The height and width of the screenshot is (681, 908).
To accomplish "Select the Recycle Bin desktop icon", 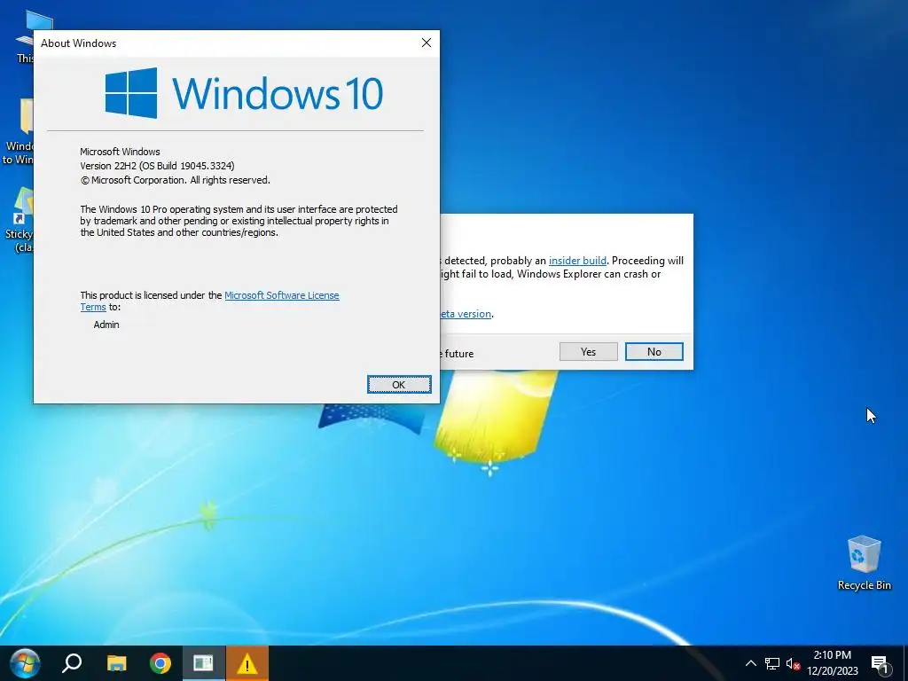I will 864,563.
